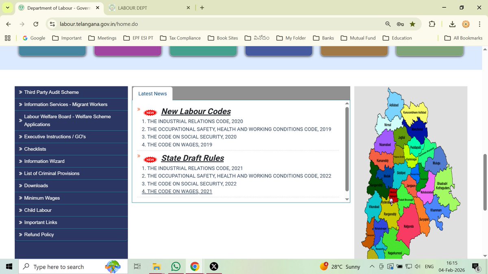Screen dimensions: 488x274
Task: Open a new tab with plus button
Action: tap(202, 7)
